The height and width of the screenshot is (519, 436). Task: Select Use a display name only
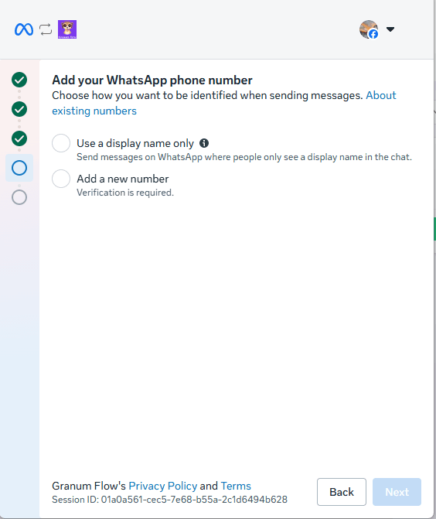coord(61,143)
